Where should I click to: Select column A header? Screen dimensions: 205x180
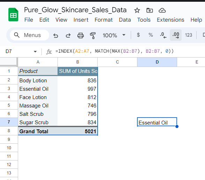[38, 62]
